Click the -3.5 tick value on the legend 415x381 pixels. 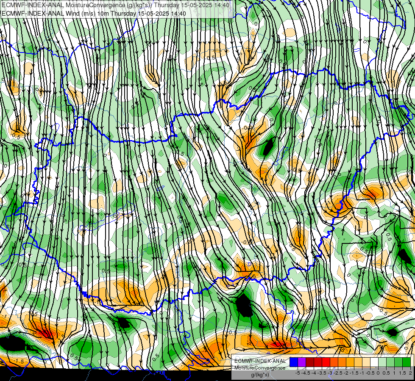click(x=322, y=373)
